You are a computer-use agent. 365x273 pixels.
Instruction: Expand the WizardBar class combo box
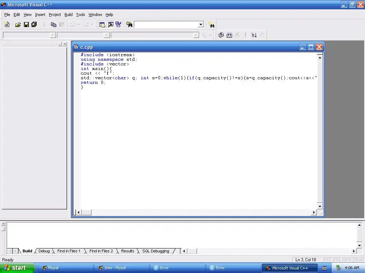pos(53,35)
